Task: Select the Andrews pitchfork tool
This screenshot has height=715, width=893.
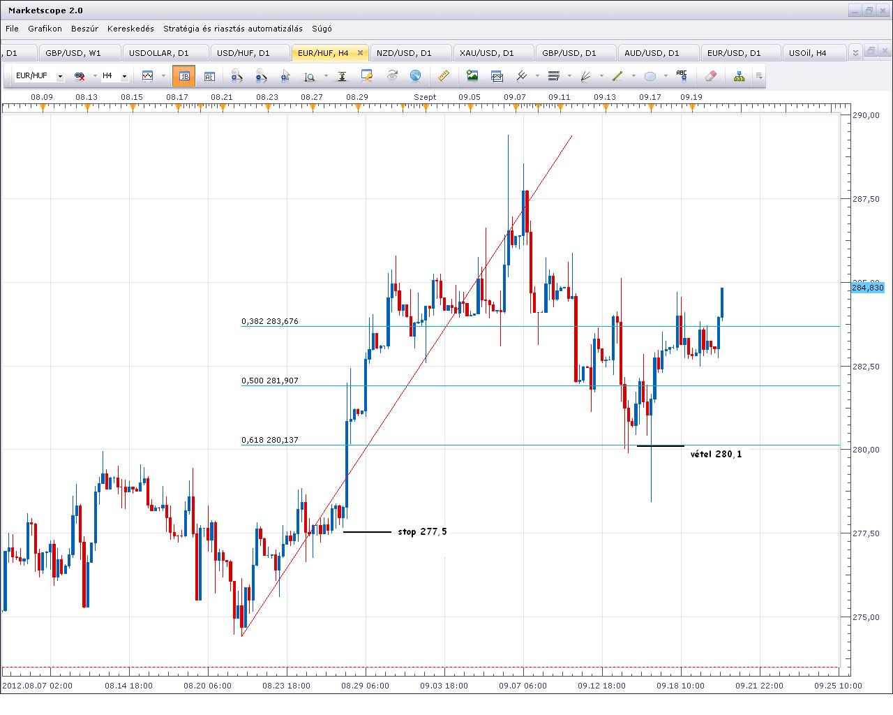Action: (521, 76)
